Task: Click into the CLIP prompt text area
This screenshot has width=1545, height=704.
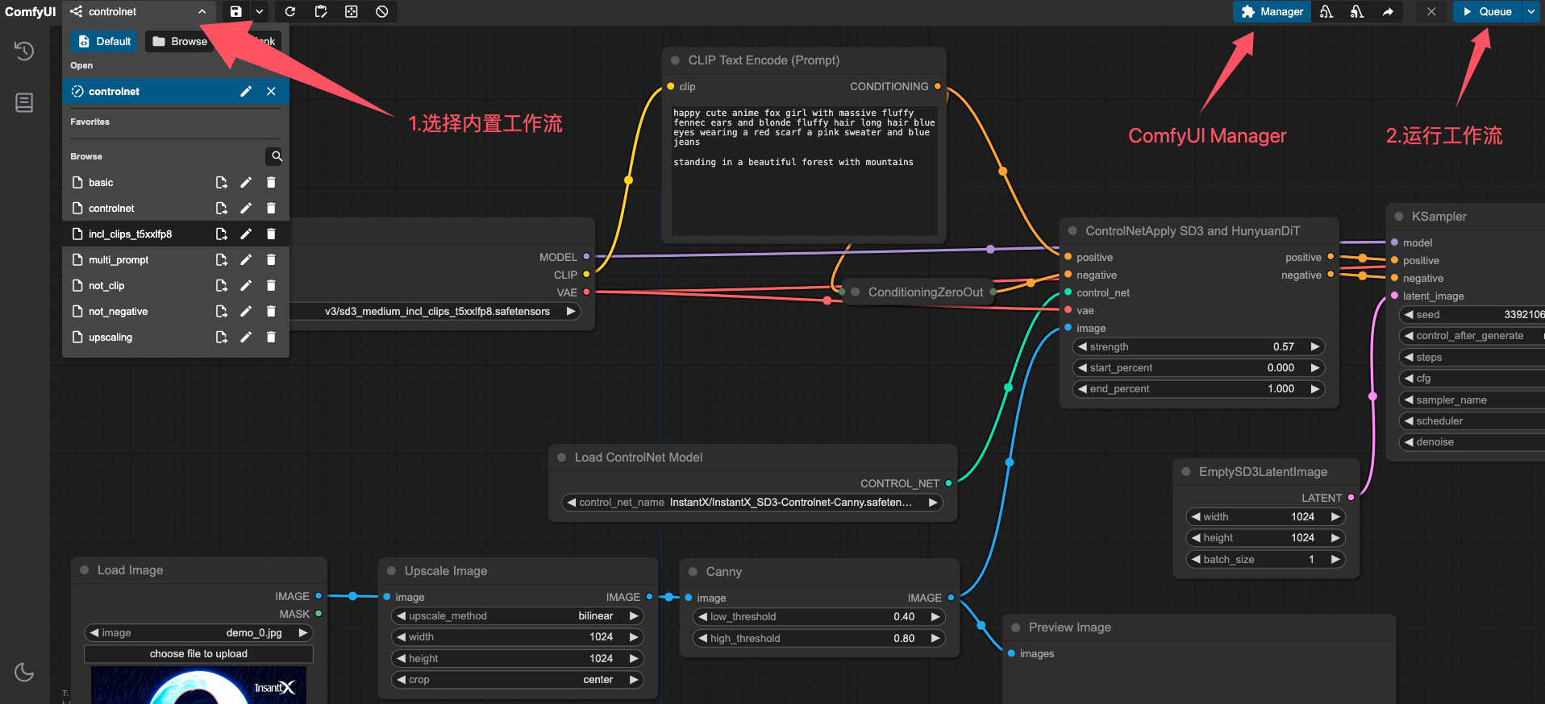Action: coord(804,169)
